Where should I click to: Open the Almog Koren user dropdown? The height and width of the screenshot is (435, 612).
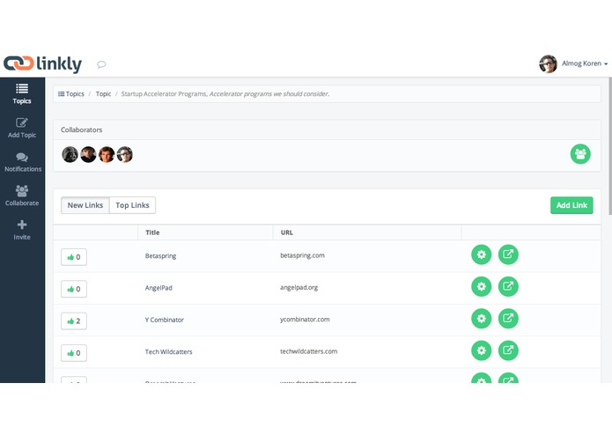coord(585,63)
